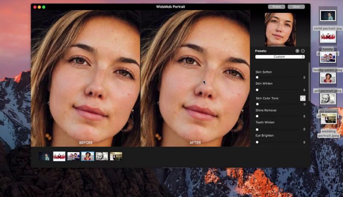Click the Skin Soften slider handle
This screenshot has width=343, height=197.
click(257, 77)
